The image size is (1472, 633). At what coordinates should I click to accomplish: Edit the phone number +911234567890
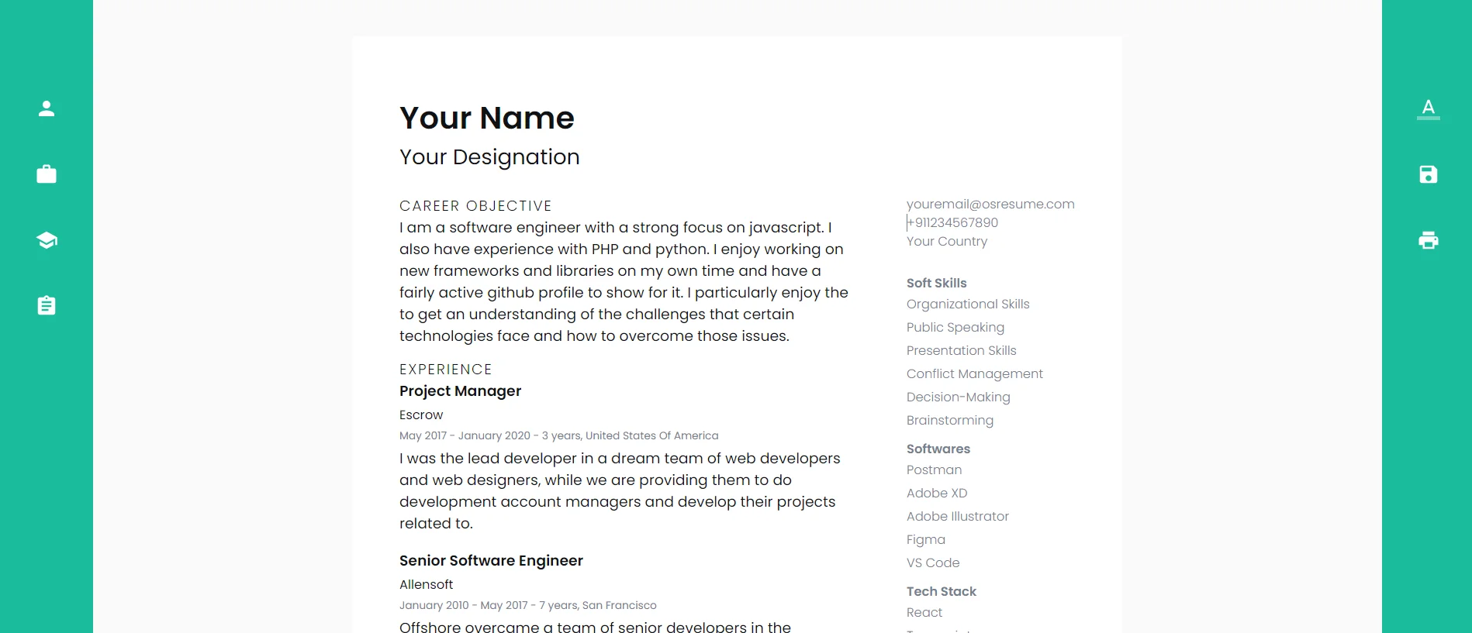(x=954, y=223)
